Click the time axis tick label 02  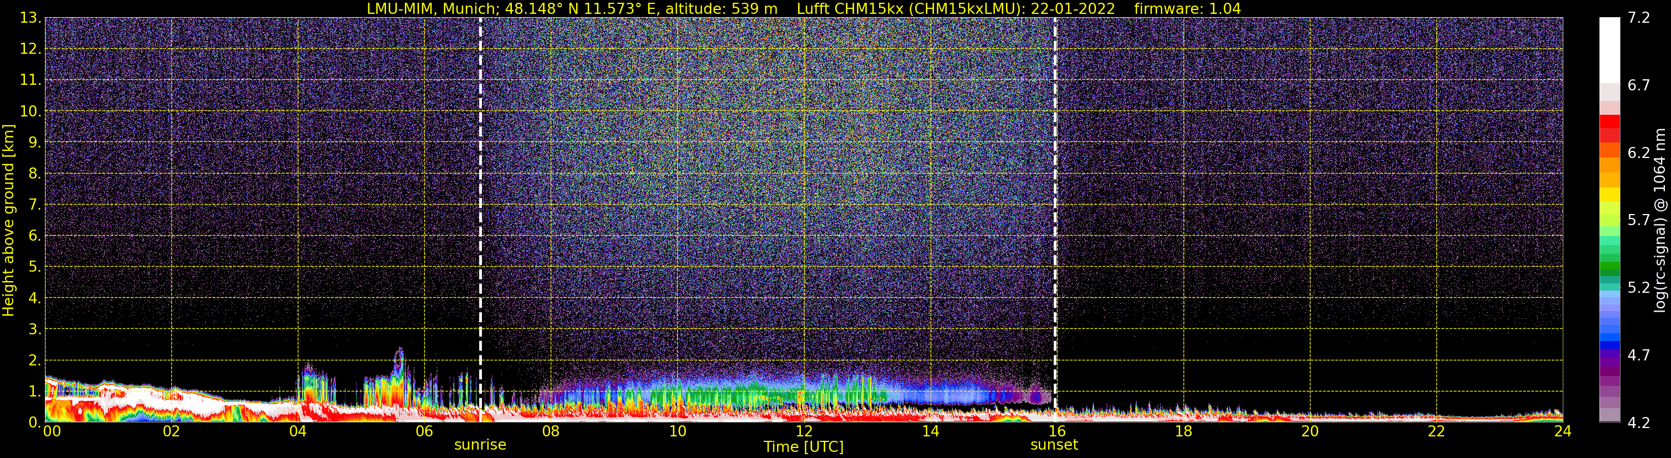click(x=171, y=431)
